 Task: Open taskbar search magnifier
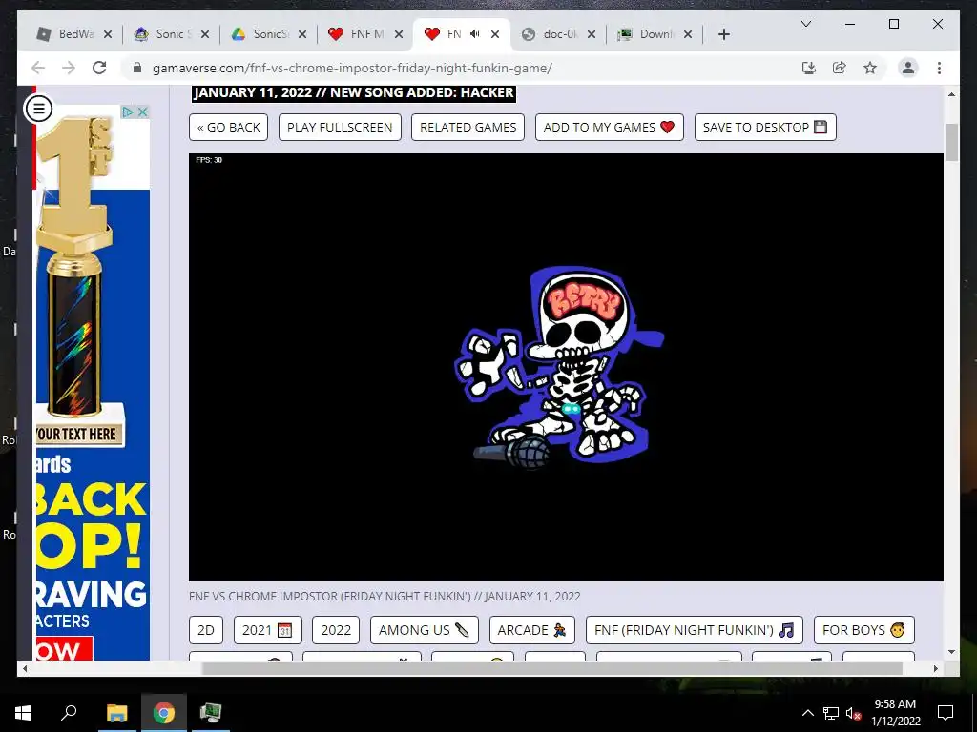tap(69, 713)
